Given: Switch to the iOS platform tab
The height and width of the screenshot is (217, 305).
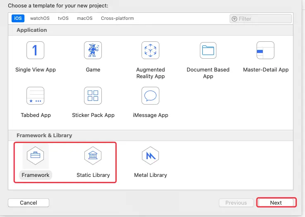Looking at the screenshot, I should (18, 18).
